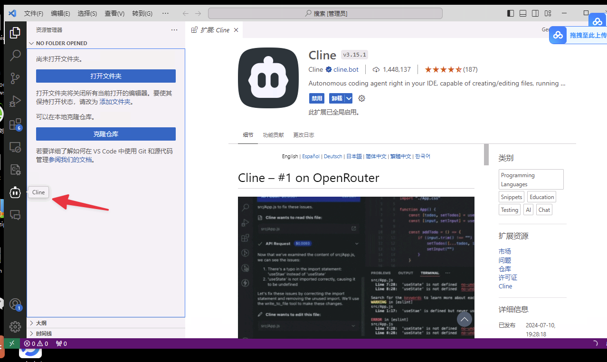Select the Programming Languages category tag
This screenshot has width=607, height=362.
[531, 180]
